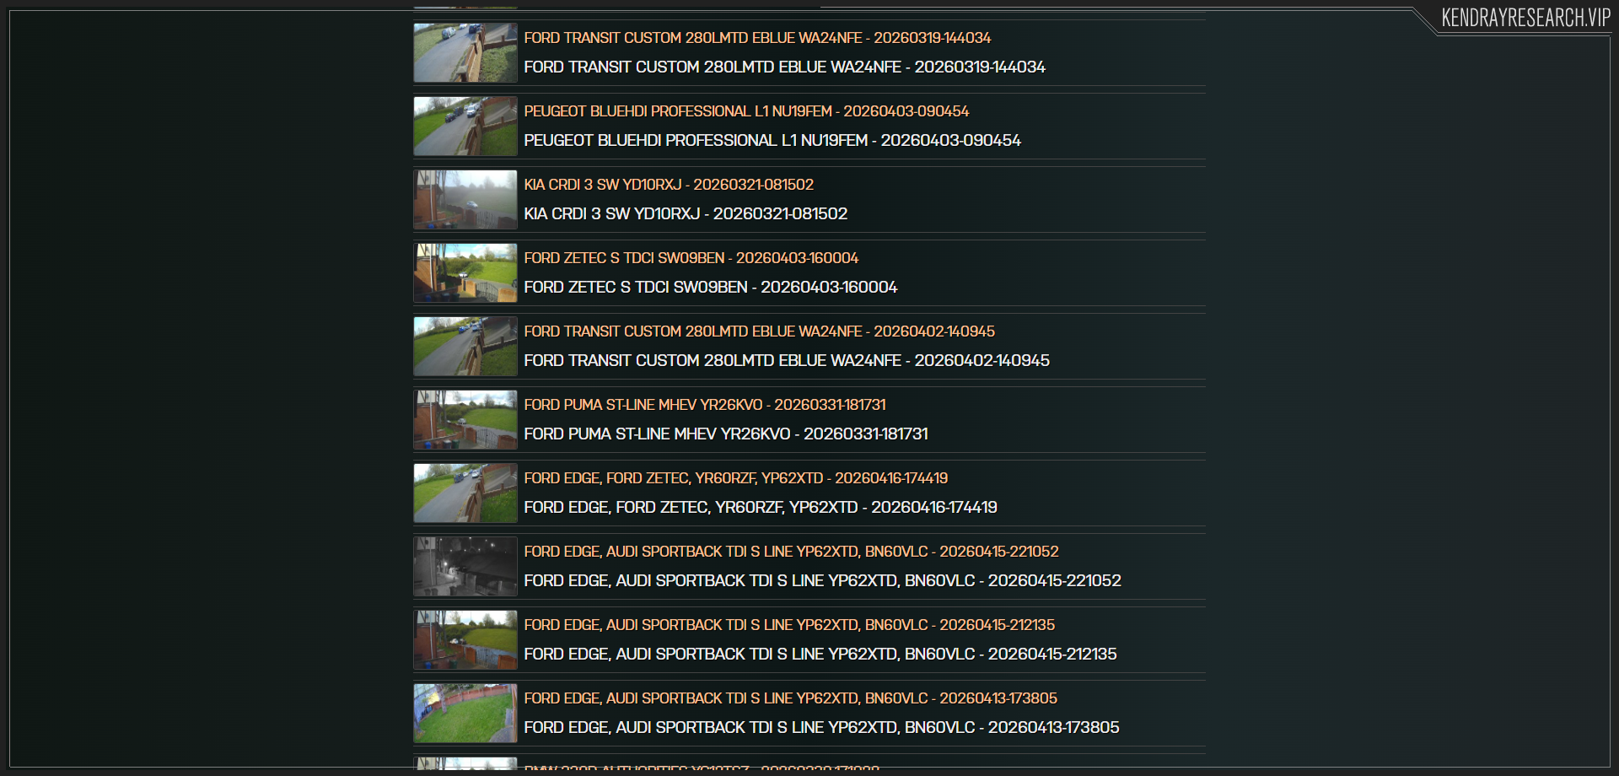
Task: Select white description text Ford Transit Custom 20260319-144034
Action: 784,67
